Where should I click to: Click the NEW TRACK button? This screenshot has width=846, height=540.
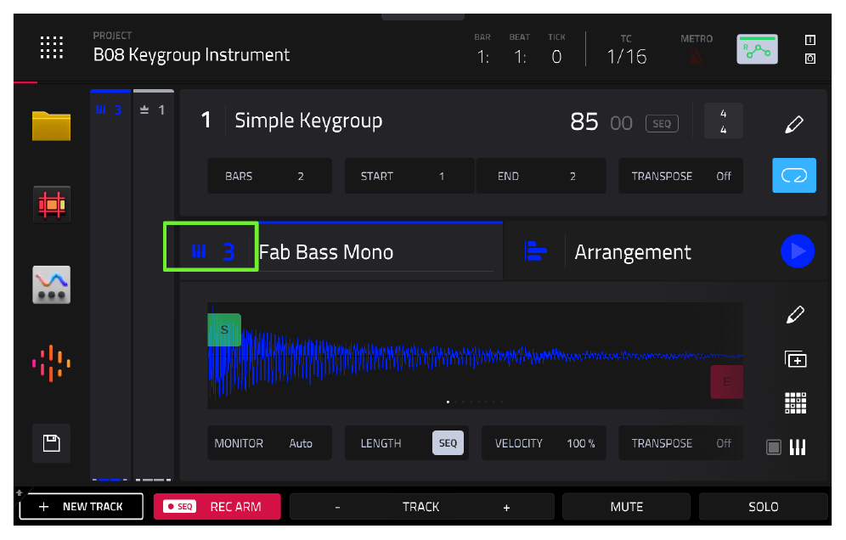click(x=81, y=507)
